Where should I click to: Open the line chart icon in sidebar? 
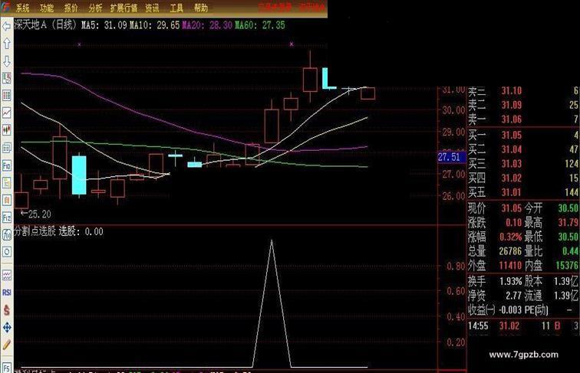click(x=7, y=113)
